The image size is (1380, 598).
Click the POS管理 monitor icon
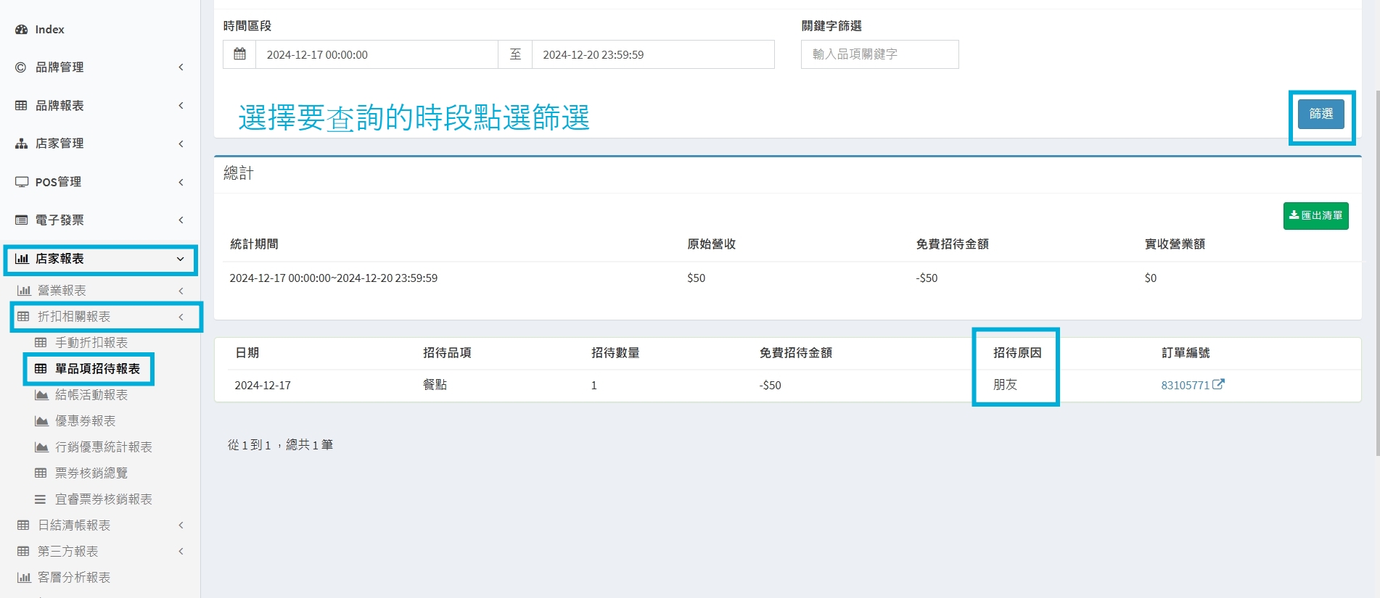tap(21, 182)
